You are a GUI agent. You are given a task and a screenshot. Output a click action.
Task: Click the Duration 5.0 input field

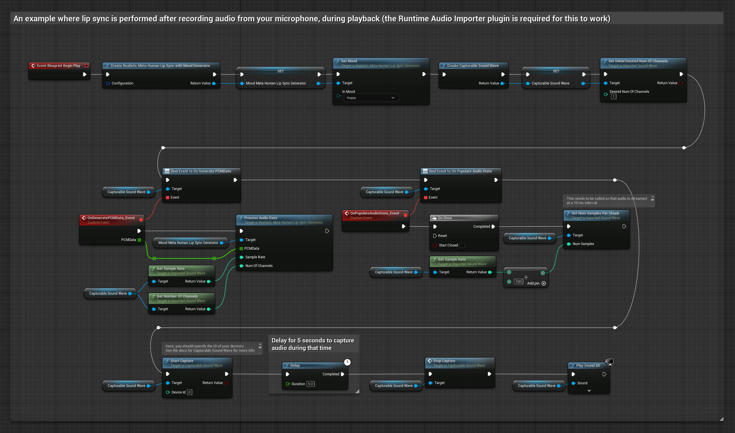310,384
